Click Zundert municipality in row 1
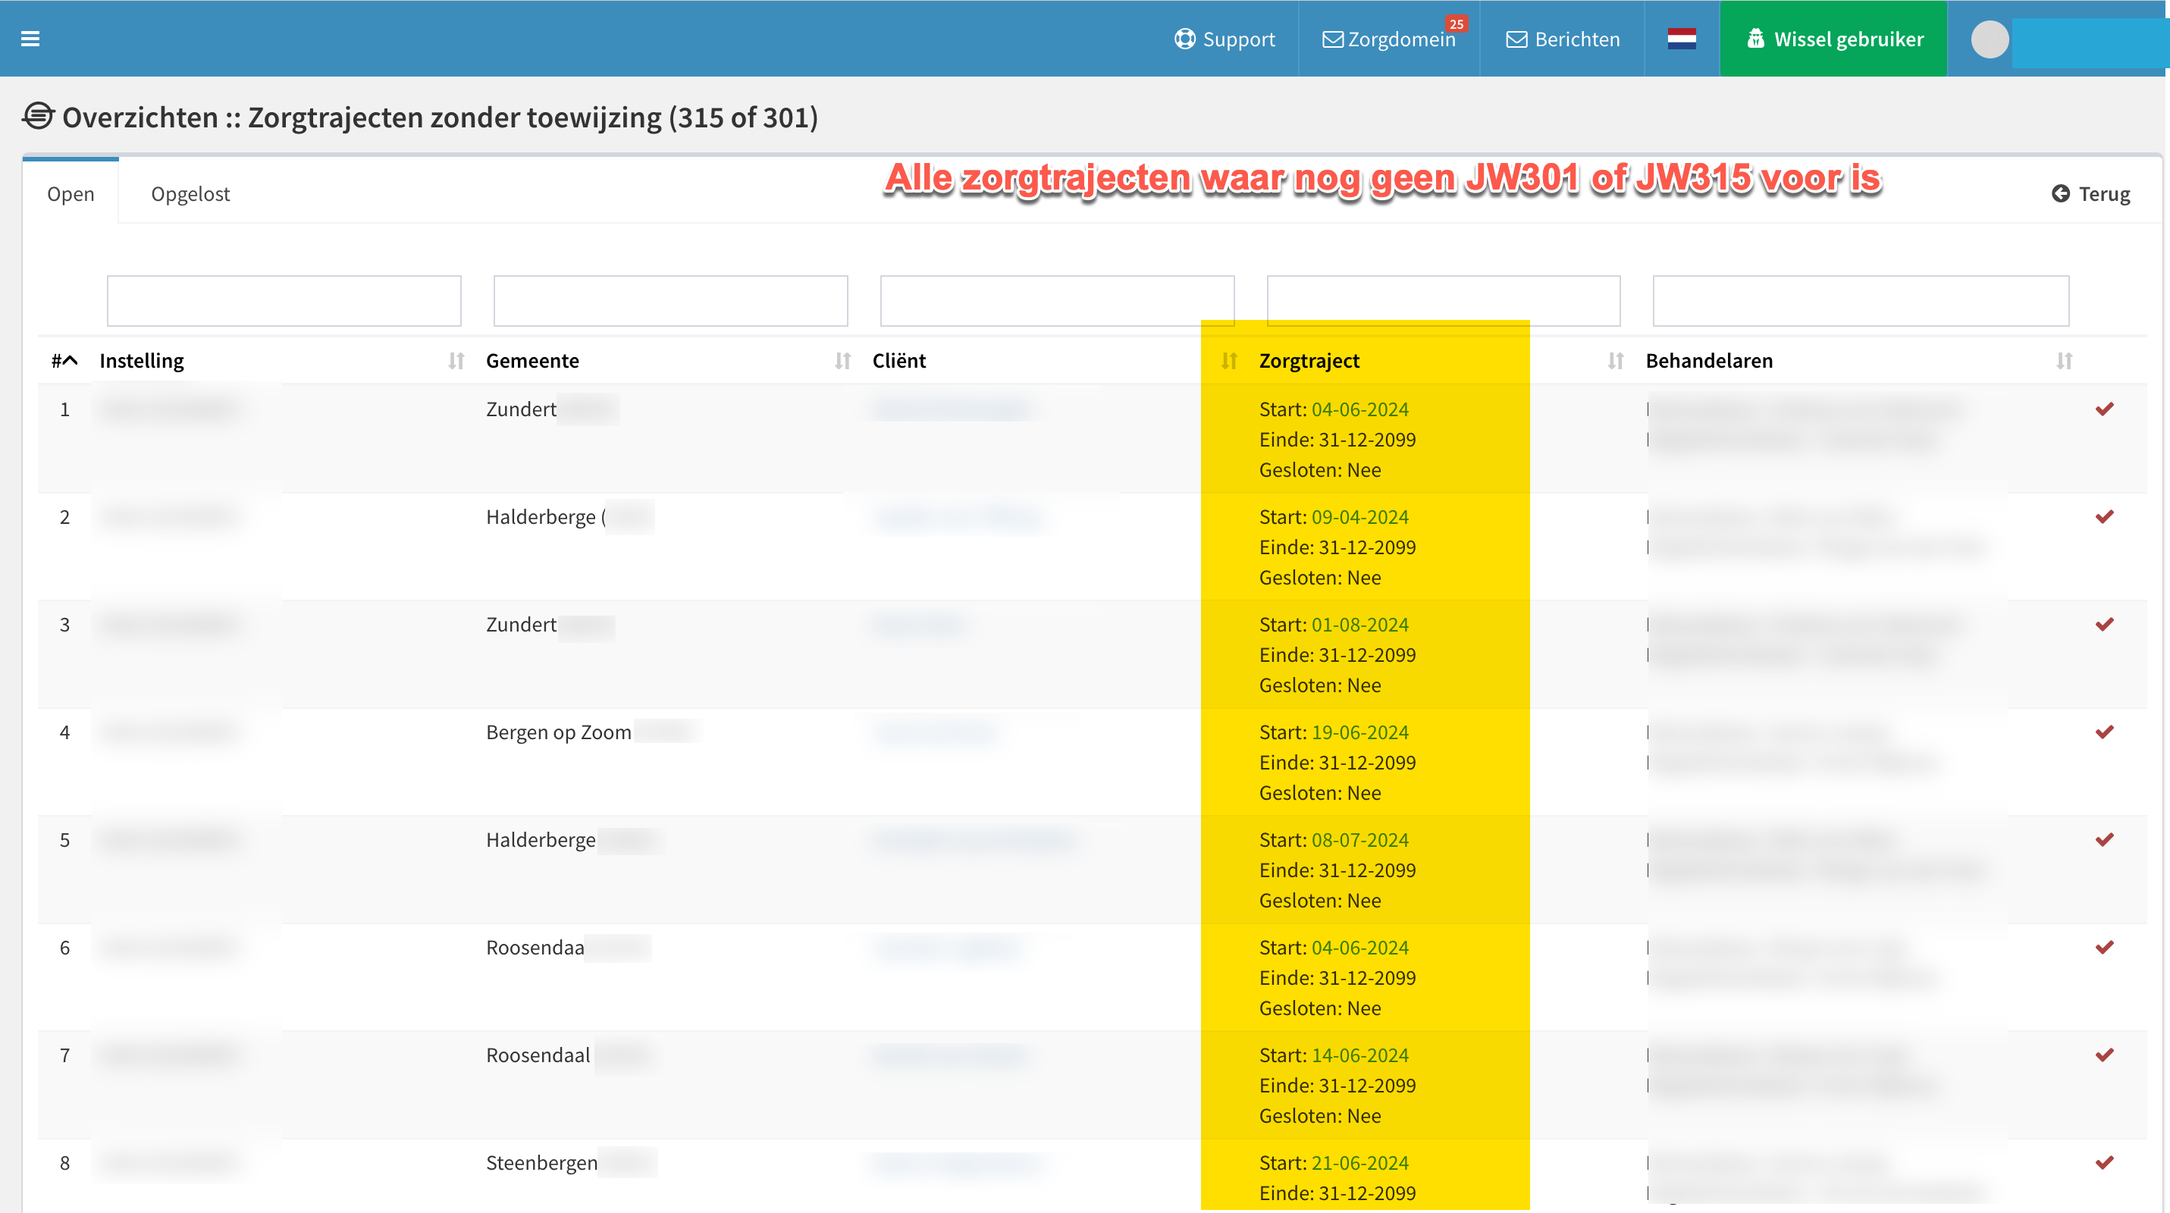The width and height of the screenshot is (2170, 1213). coord(521,409)
